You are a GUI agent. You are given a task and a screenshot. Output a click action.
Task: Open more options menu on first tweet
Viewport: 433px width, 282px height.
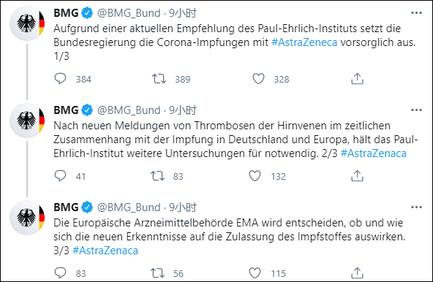click(416, 13)
